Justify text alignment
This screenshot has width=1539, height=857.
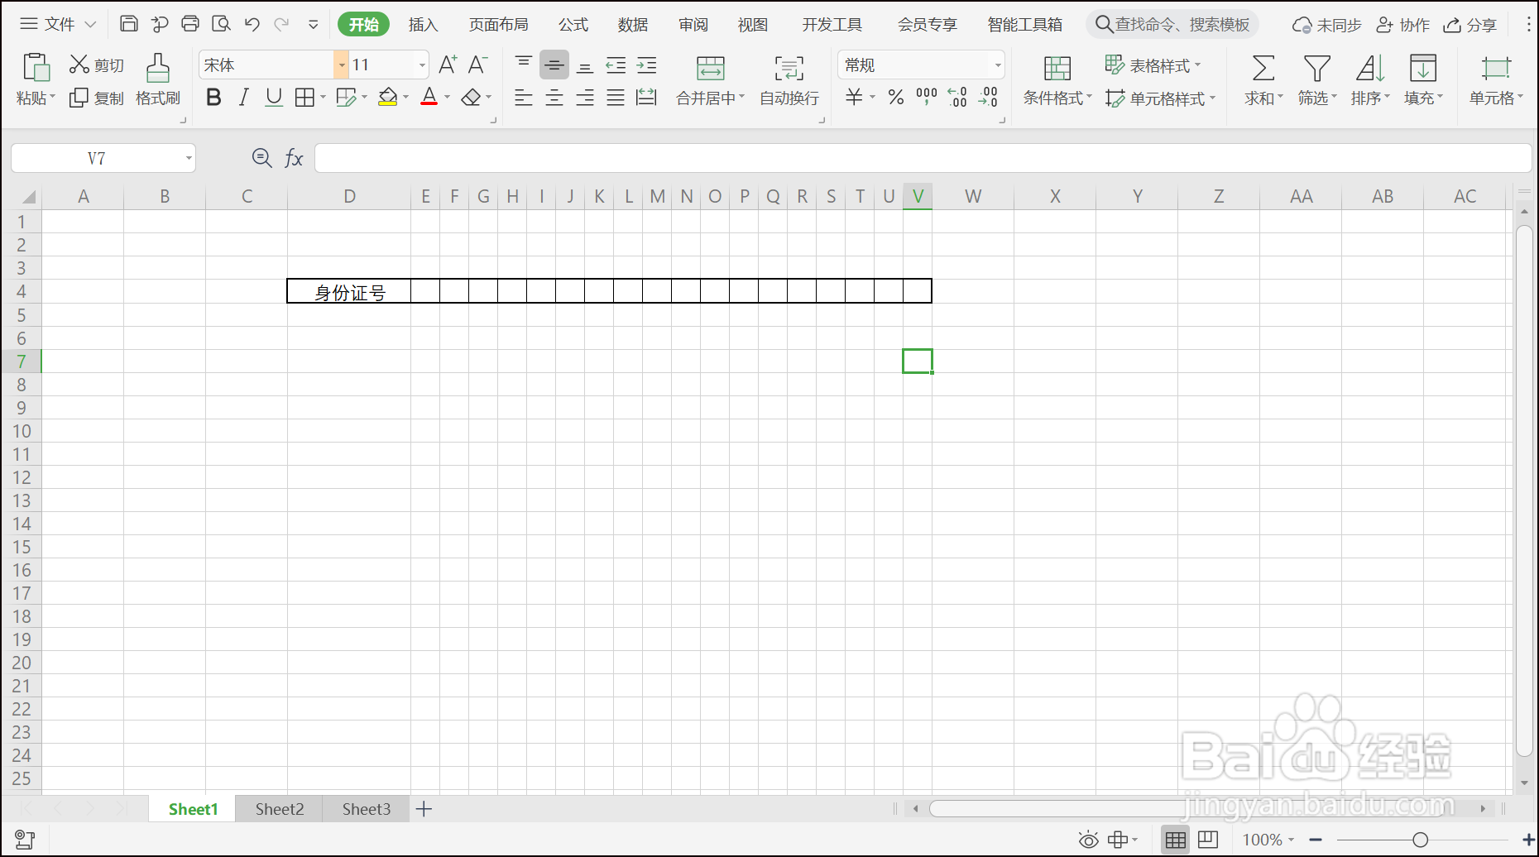616,98
